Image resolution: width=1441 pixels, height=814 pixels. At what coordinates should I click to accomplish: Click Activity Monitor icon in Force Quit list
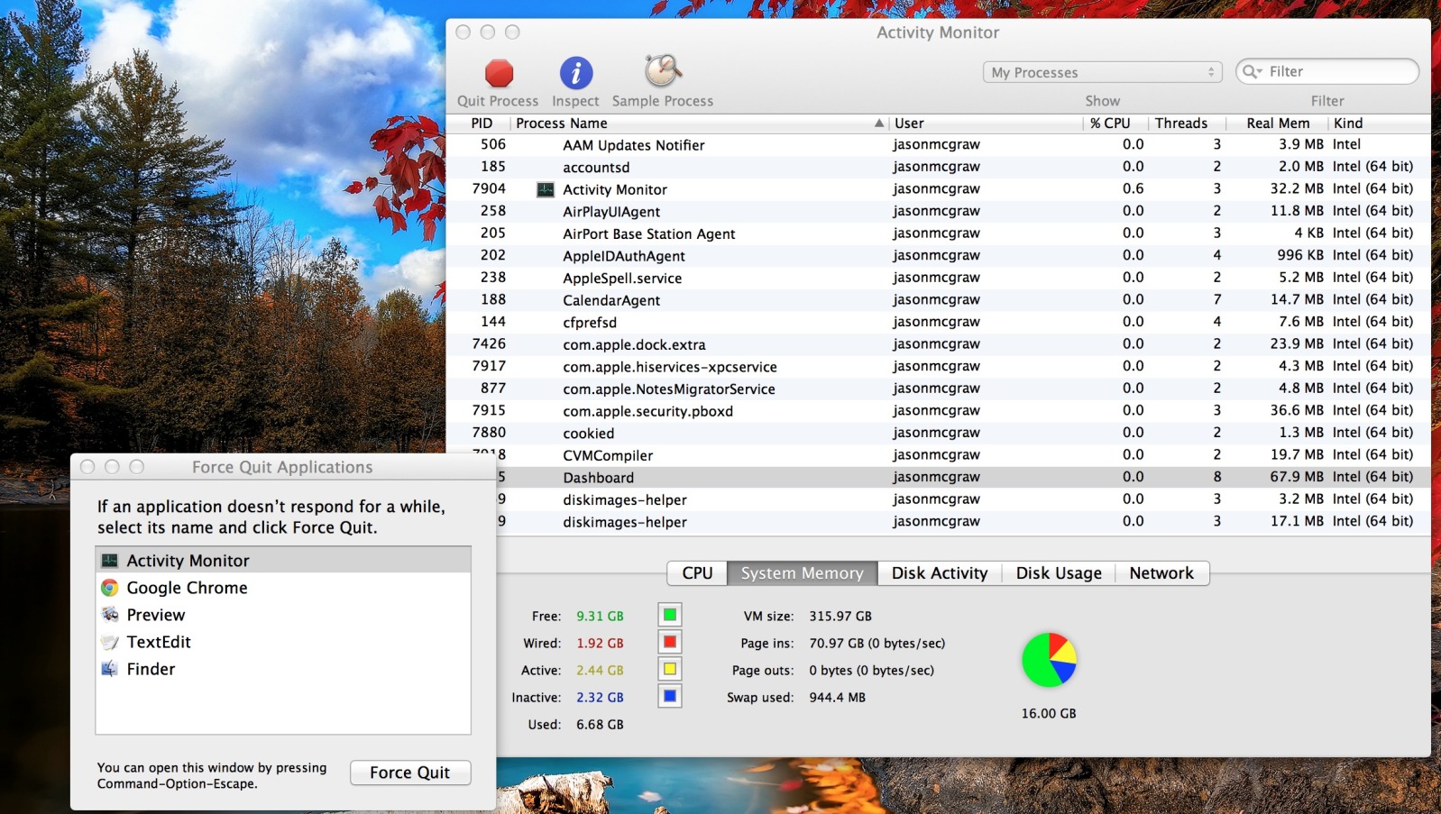pyautogui.click(x=110, y=561)
